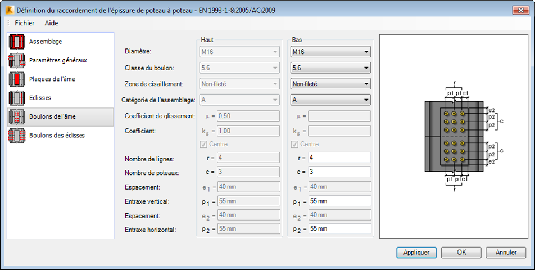Click the Bas r number of lines field
Image resolution: width=535 pixels, height=270 pixels.
pyautogui.click(x=339, y=157)
